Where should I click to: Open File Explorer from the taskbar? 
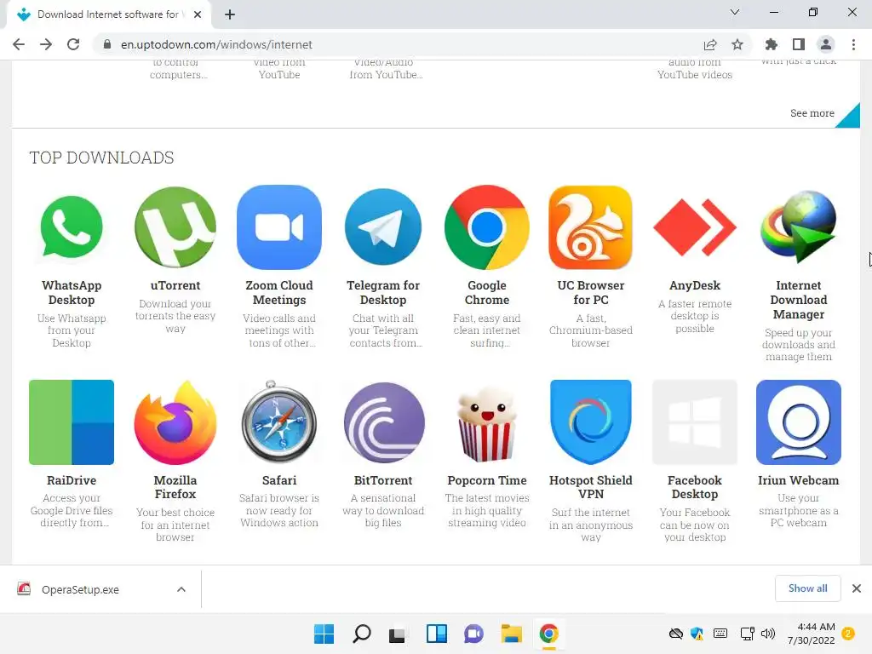pos(511,634)
